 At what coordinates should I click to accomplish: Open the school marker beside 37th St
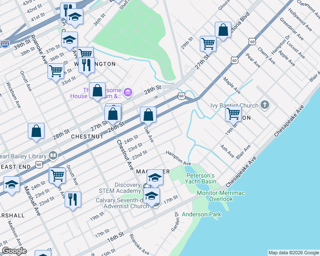click(x=69, y=40)
